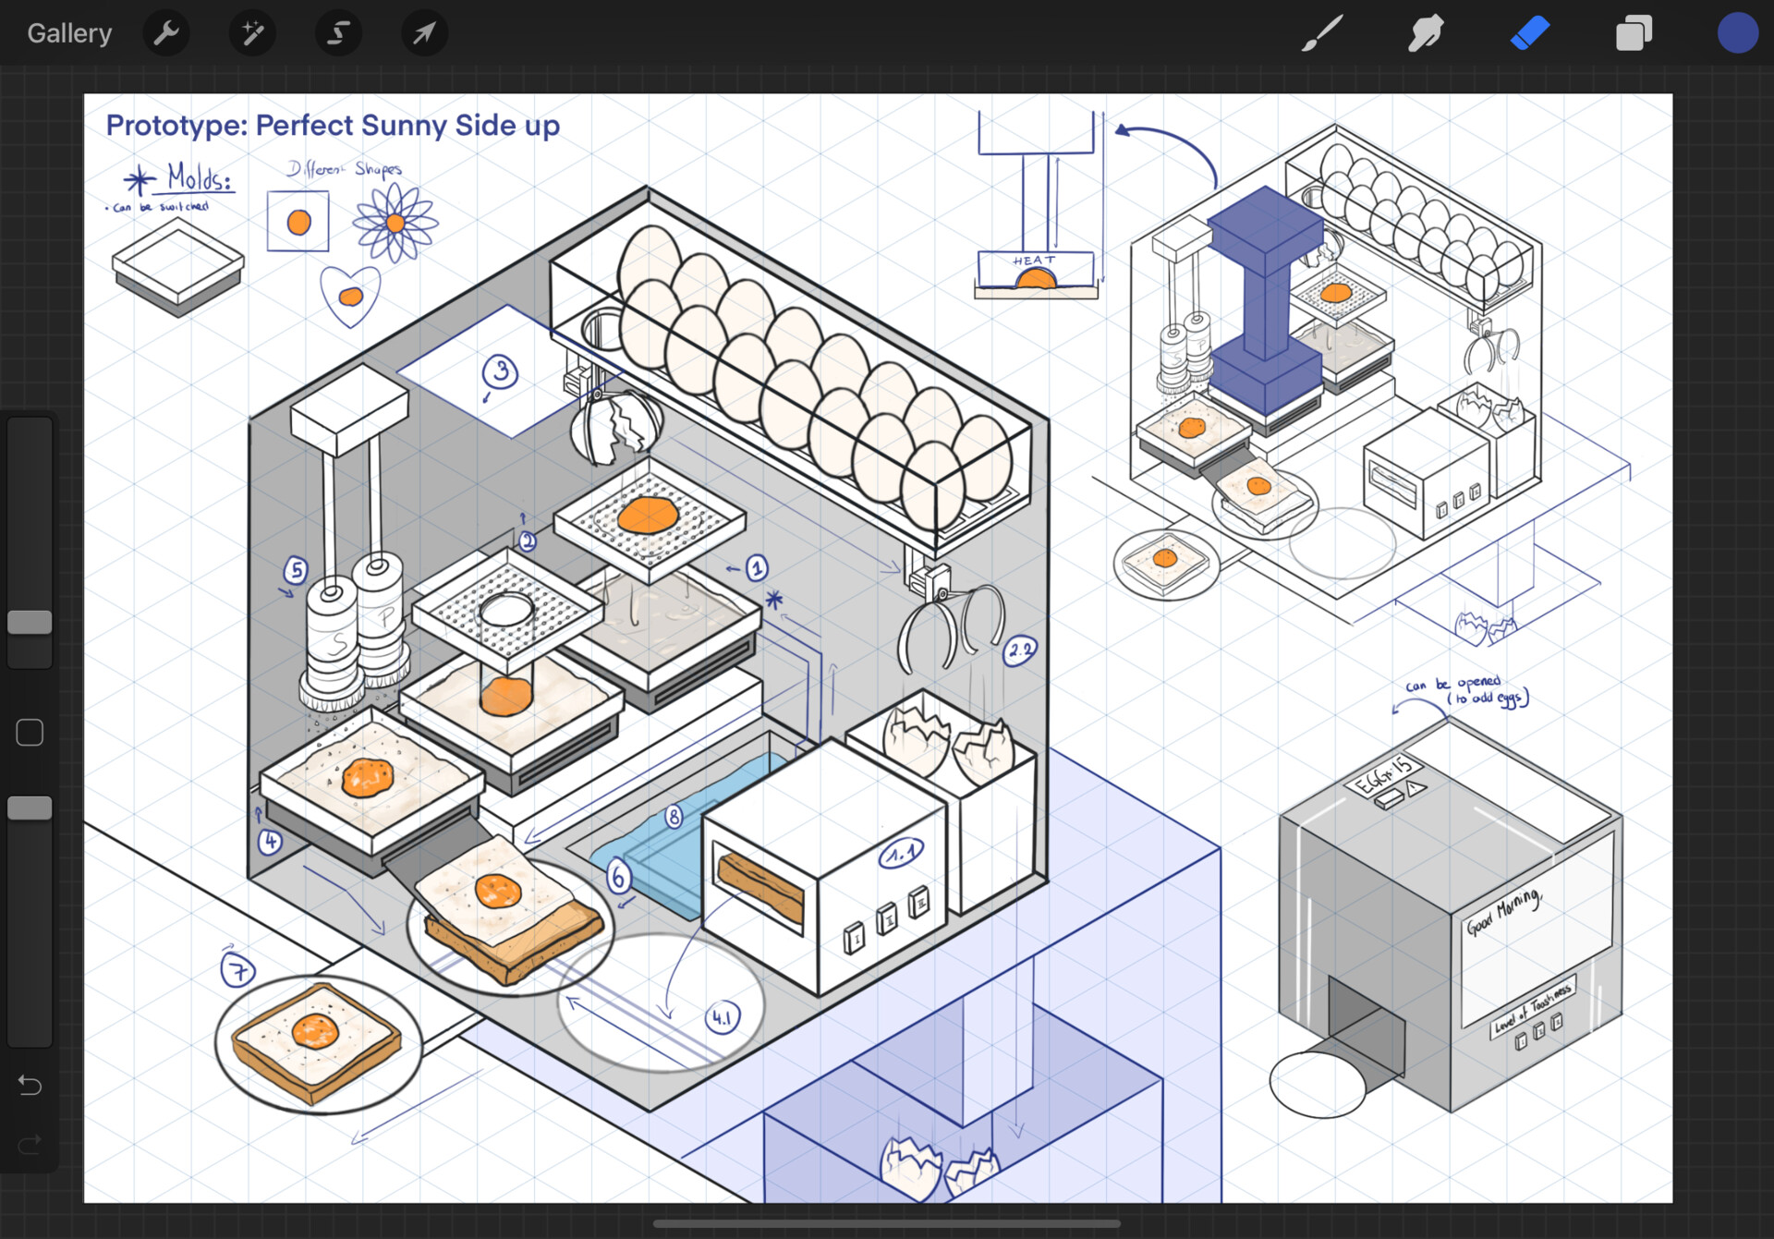
Task: Open the Selection tool
Action: click(338, 34)
